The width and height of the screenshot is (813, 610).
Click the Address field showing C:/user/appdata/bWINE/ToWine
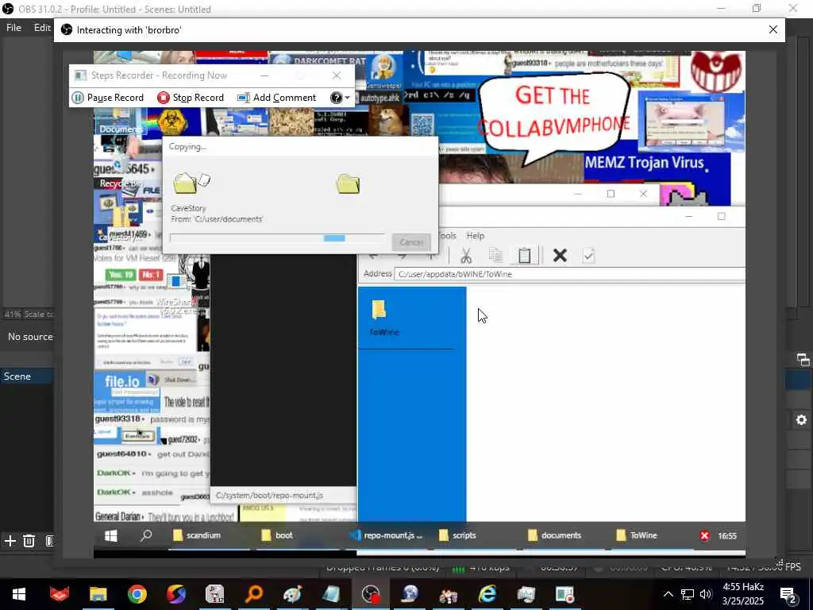pos(569,274)
